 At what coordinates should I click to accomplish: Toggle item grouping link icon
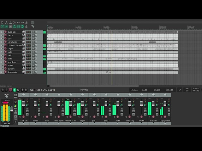[6, 26]
